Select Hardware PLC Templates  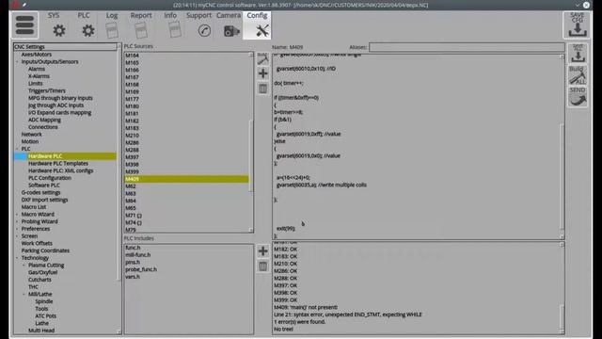pos(58,163)
